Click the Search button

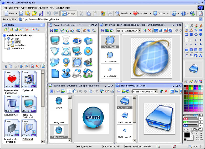[x=121, y=13]
